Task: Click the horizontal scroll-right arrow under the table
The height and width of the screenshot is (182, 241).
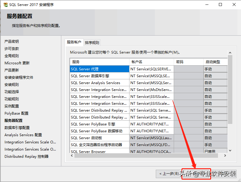Action: coord(225,156)
